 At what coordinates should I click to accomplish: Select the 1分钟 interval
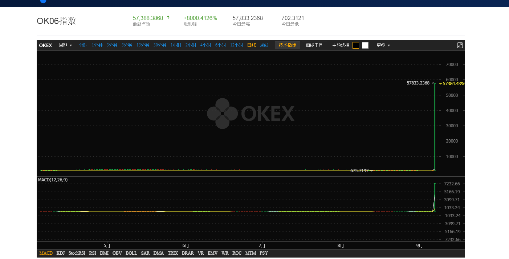(x=97, y=45)
